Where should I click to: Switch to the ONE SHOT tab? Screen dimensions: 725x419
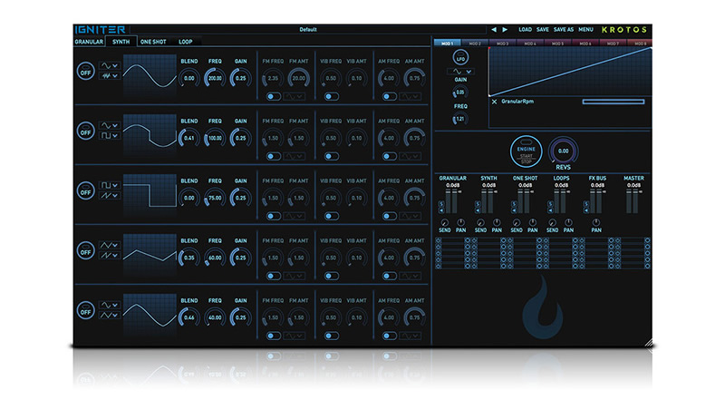(x=153, y=42)
